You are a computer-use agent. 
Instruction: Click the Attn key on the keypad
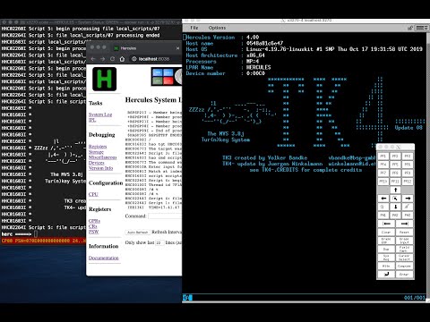(x=386, y=266)
